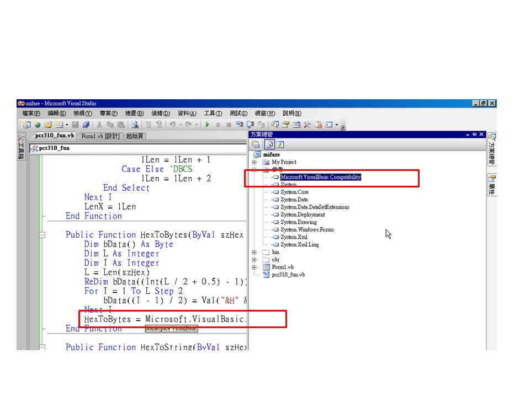Open the Add New Item dropdown arrow
Screen dimensions: 530x397
[67, 125]
